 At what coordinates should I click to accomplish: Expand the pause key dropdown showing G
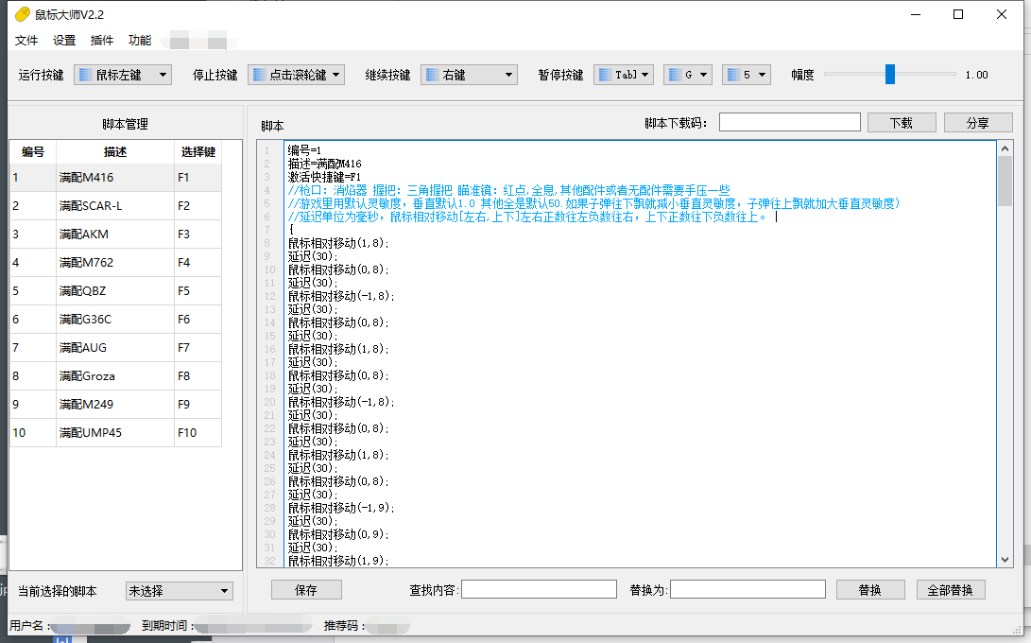coord(688,75)
